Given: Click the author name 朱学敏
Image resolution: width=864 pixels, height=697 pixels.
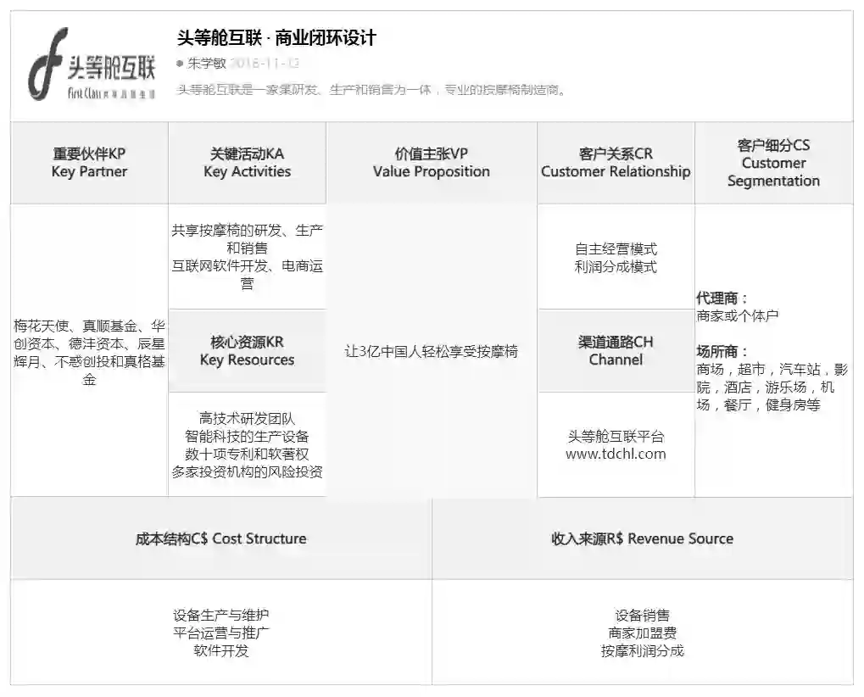Looking at the screenshot, I should (207, 64).
